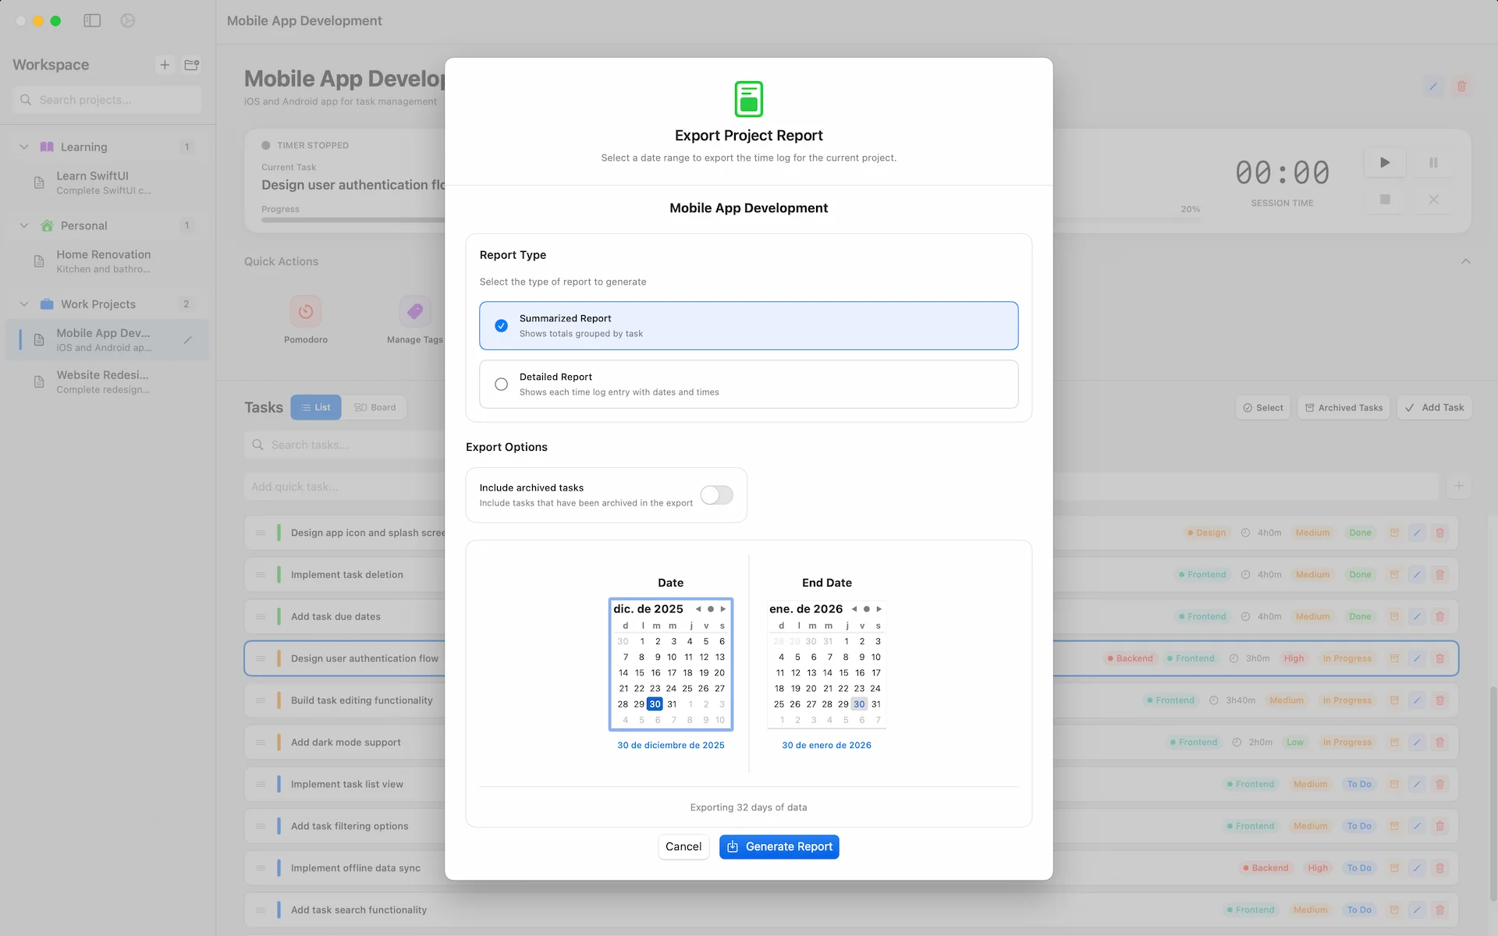This screenshot has width=1498, height=936.
Task: Switch to the List view tab
Action: click(x=316, y=407)
